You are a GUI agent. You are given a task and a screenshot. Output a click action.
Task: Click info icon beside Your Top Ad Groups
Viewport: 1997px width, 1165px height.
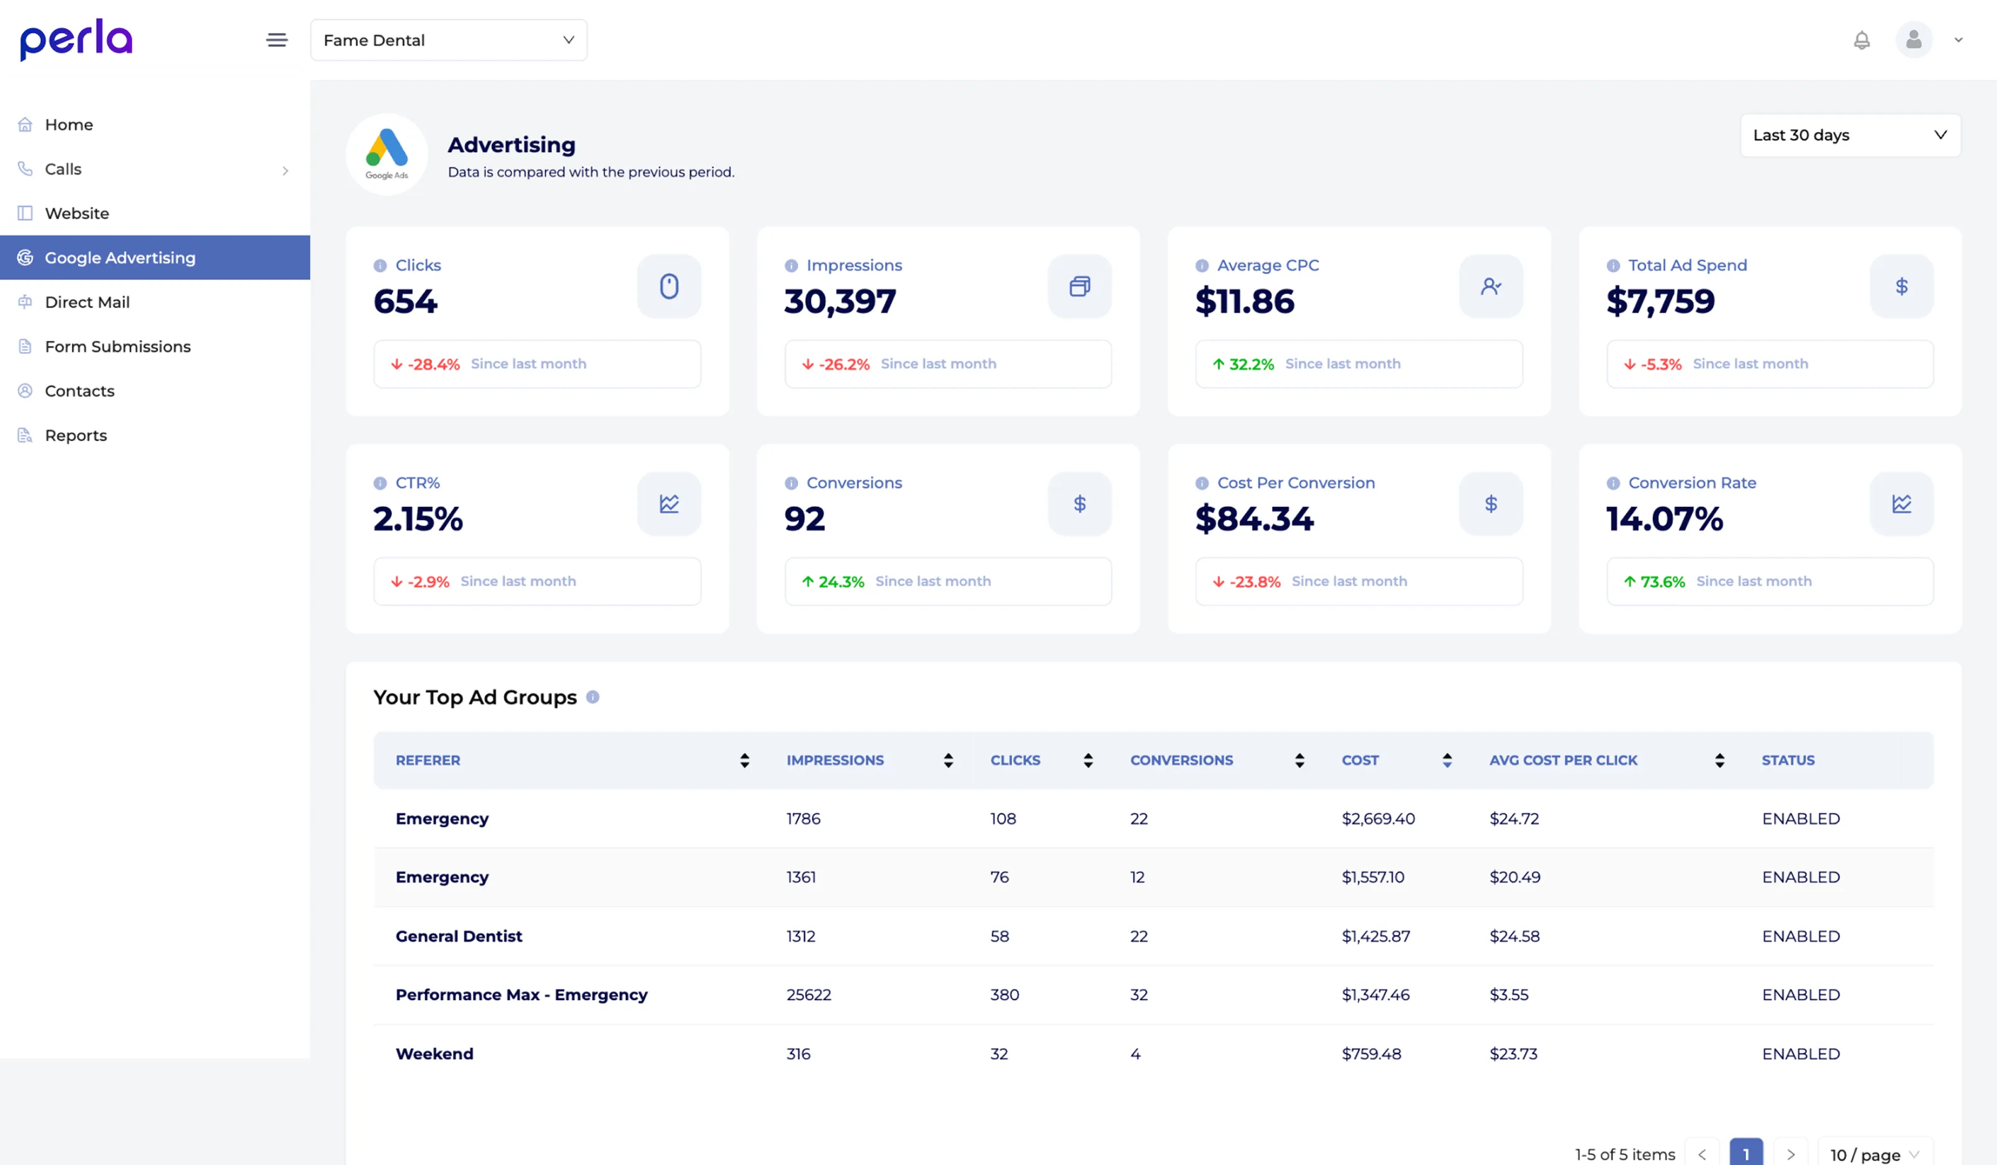tap(592, 697)
